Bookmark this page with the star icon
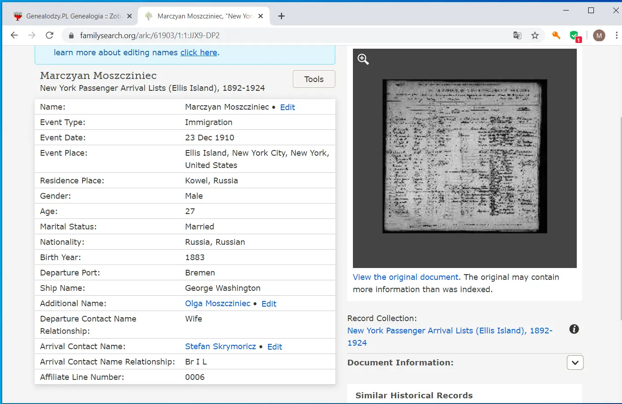This screenshot has width=622, height=404. click(535, 36)
